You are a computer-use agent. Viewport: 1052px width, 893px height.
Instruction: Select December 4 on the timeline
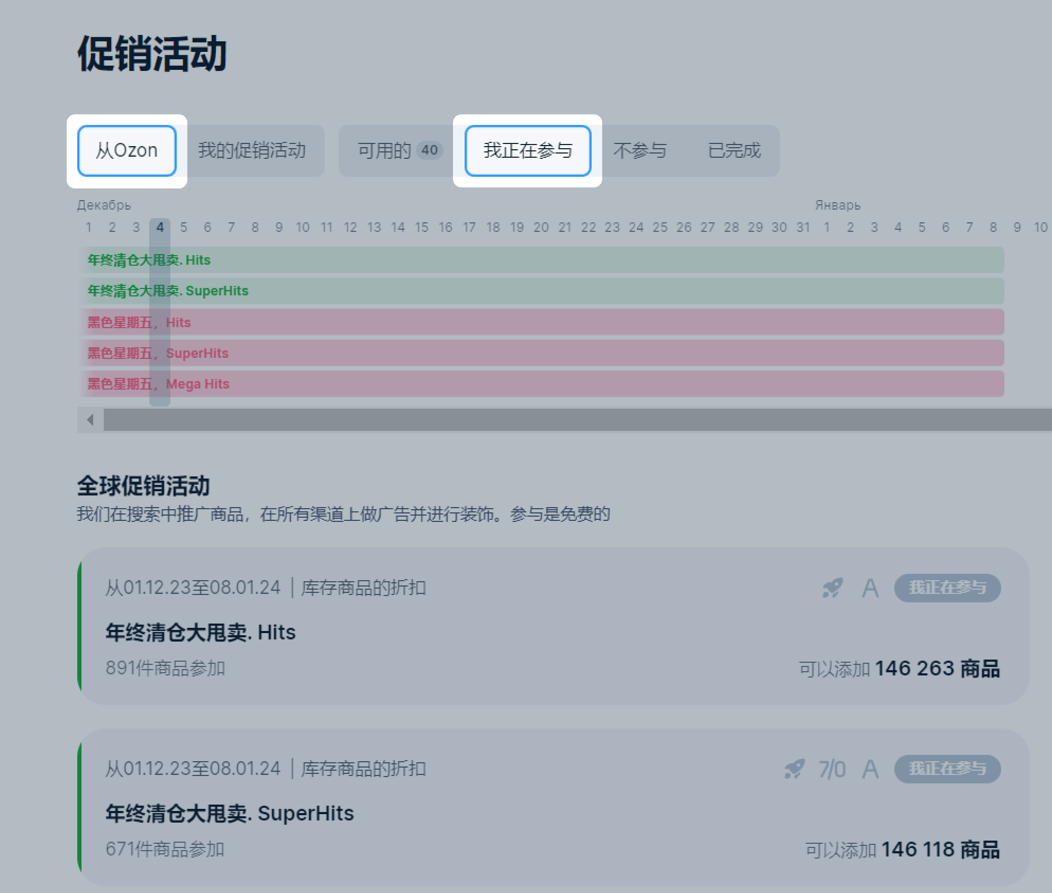coord(160,228)
